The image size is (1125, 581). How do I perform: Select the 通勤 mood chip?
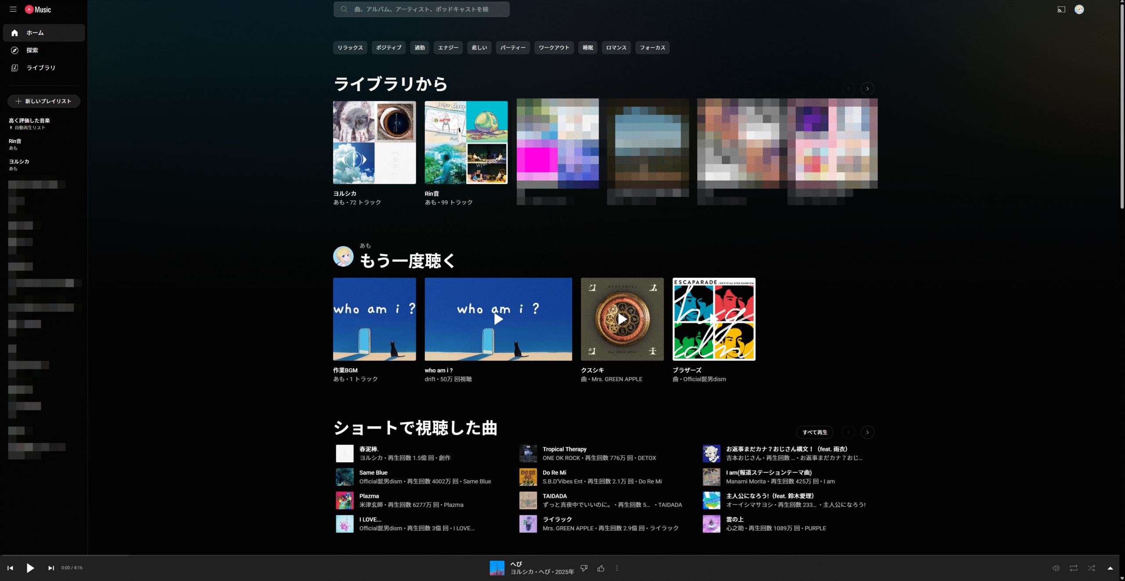pyautogui.click(x=420, y=47)
